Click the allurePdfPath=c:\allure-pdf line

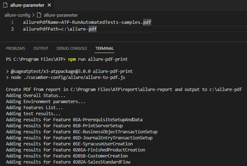point(60,29)
